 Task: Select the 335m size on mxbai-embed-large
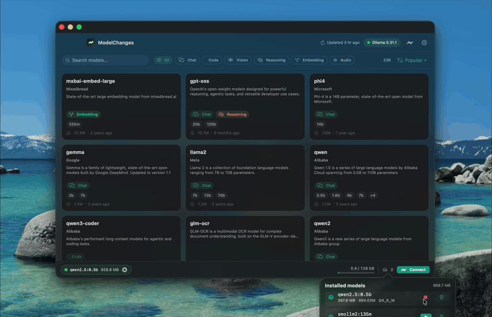click(x=74, y=124)
